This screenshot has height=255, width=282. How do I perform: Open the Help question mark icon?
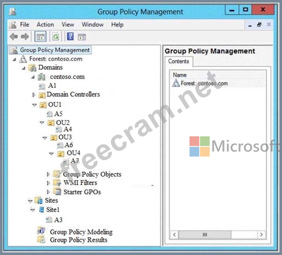click(x=70, y=36)
